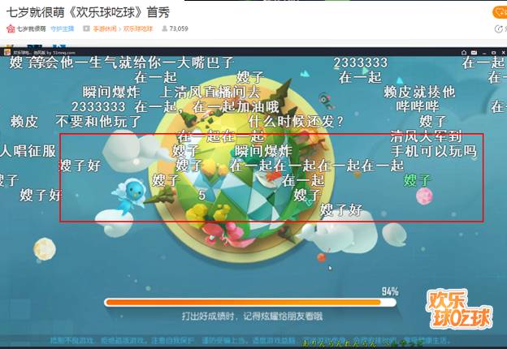507x349 pixels.
Task: Click the danmaku comment 手机可以玩吗
Action: point(433,151)
